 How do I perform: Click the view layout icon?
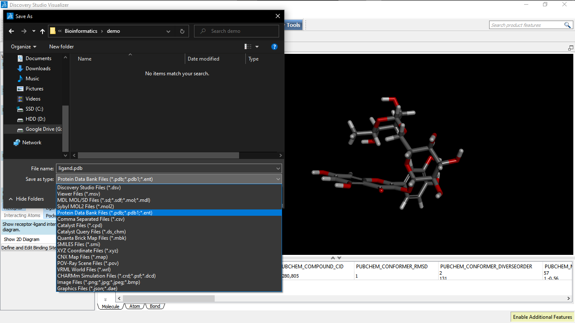coord(248,47)
